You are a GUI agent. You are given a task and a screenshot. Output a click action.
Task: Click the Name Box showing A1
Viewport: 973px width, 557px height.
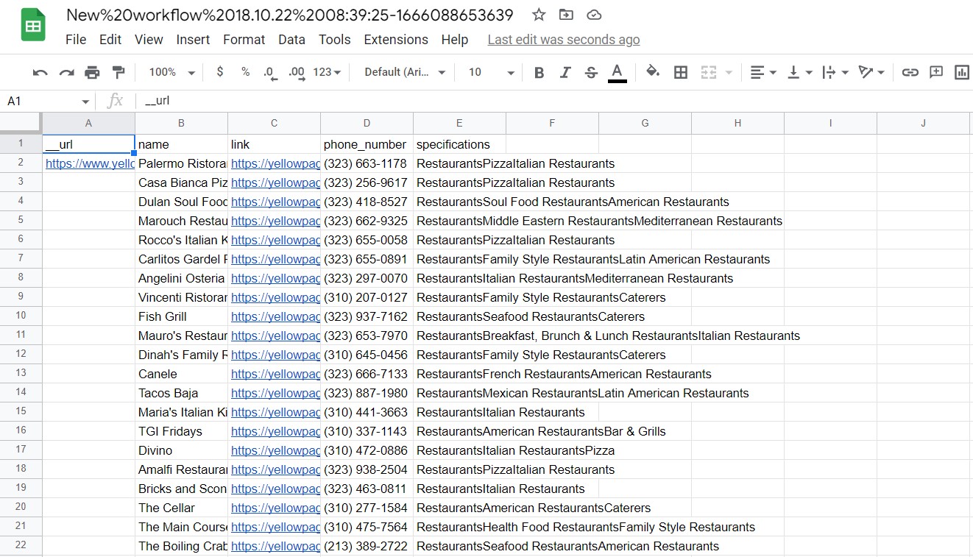tap(46, 101)
